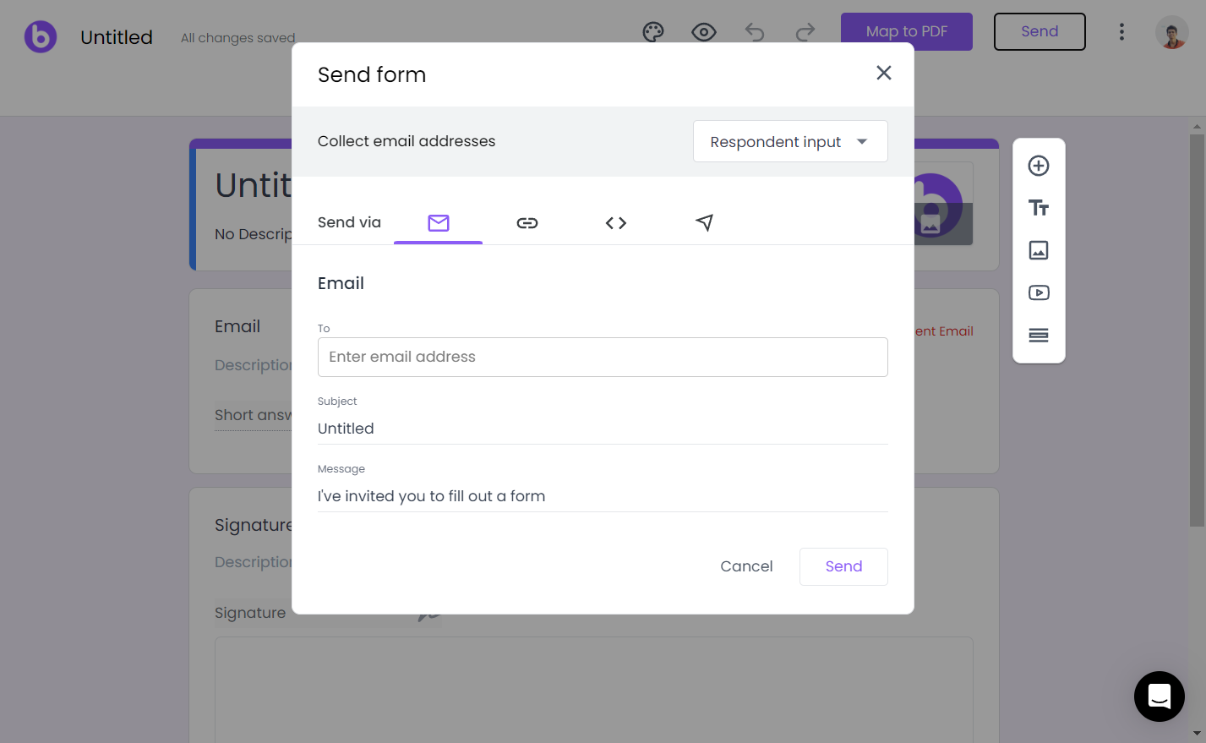Insert a video from the side toolbar
Viewport: 1206px width, 743px height.
[1039, 292]
